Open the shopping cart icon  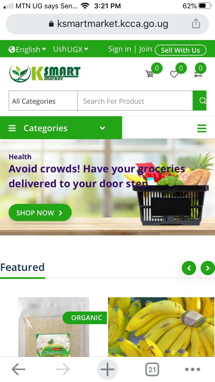click(150, 74)
